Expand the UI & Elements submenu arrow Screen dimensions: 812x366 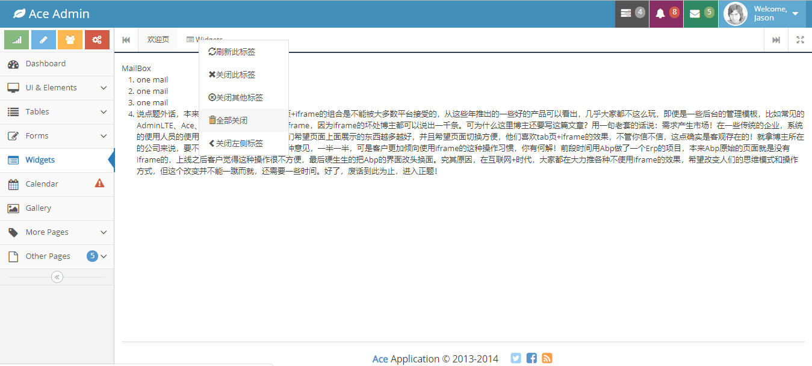tap(104, 88)
